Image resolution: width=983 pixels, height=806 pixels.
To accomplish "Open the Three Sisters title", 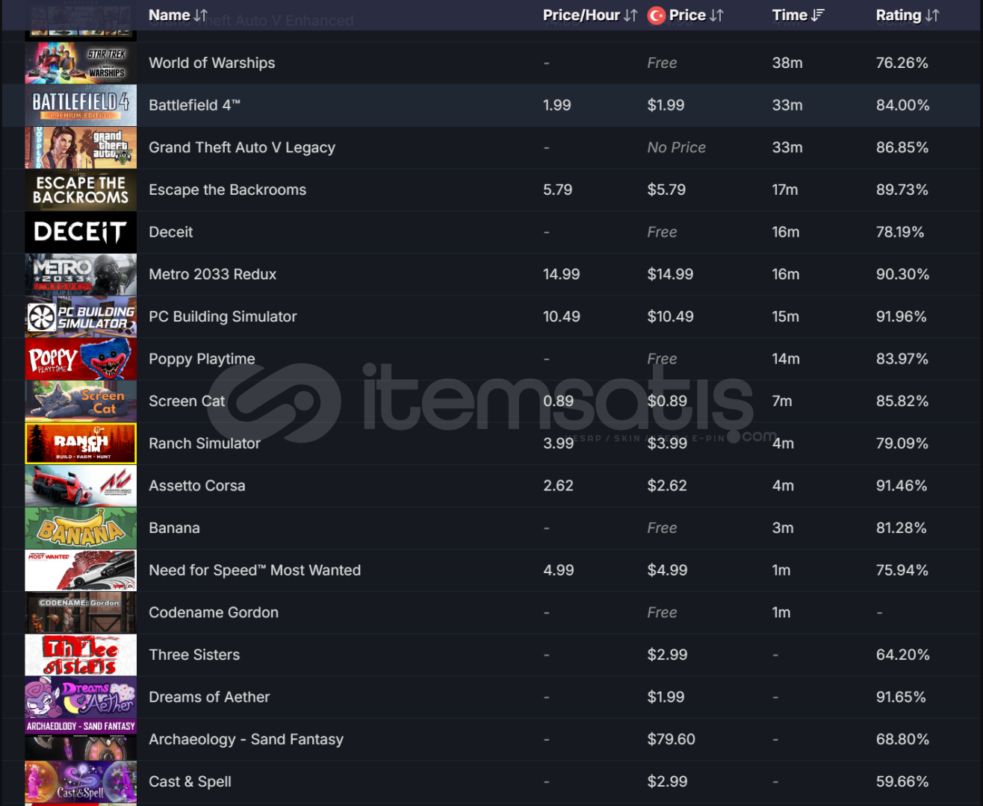I will (x=194, y=655).
